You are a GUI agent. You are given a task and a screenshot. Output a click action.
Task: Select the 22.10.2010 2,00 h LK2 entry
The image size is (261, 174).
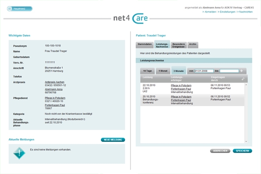(192, 89)
